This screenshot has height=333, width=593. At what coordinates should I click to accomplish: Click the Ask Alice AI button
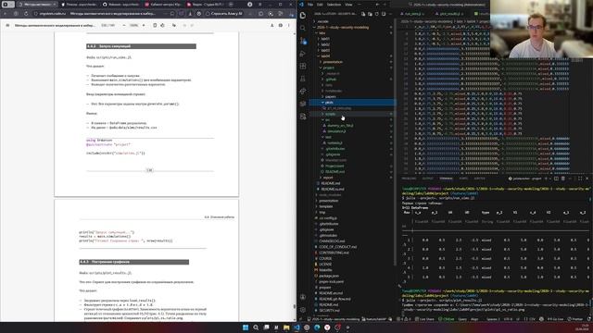[x=223, y=14]
